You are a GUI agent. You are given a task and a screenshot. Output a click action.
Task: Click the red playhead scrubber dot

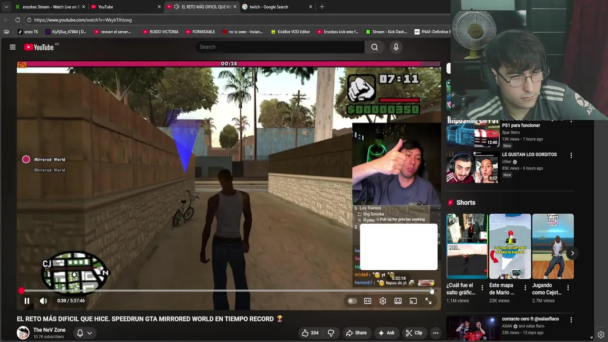click(21, 291)
